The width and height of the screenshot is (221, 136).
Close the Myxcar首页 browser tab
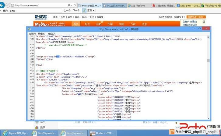pos(100,6)
